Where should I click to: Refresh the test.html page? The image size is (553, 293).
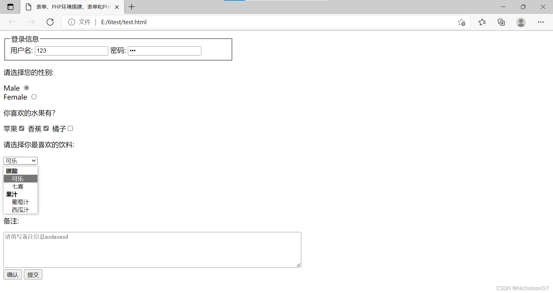point(50,22)
